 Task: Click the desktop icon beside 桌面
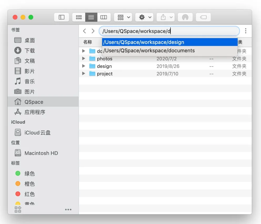pyautogui.click(x=18, y=40)
